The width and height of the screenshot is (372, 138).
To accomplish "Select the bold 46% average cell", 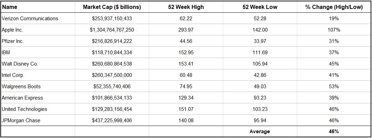I will pyautogui.click(x=334, y=131).
